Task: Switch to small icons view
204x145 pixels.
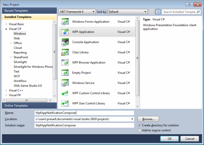Action: click(152, 12)
